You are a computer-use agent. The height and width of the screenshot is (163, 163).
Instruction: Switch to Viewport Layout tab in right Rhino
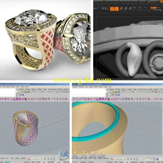point(142,89)
